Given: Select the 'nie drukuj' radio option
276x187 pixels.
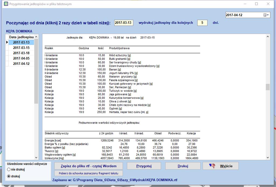Looking at the screenshot, I should point(9,170).
